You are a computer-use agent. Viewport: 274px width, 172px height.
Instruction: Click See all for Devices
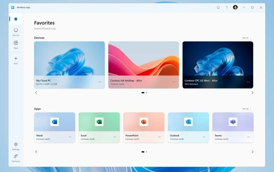point(247,38)
